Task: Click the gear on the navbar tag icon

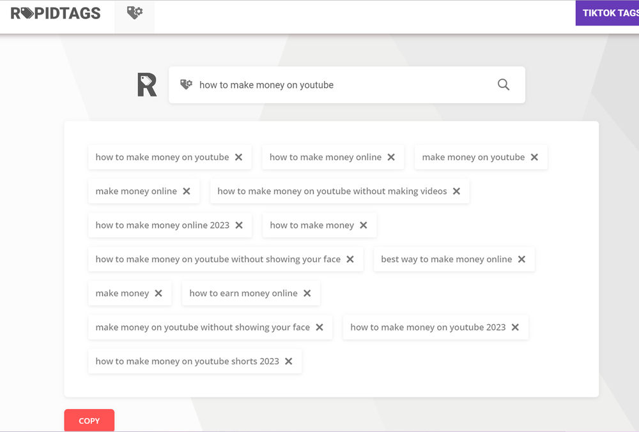Action: click(x=138, y=10)
